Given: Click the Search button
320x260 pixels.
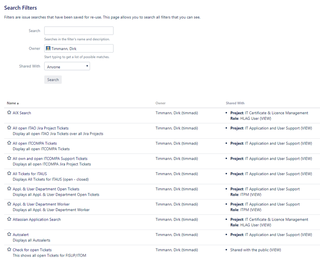Looking at the screenshot, I should point(53,80).
